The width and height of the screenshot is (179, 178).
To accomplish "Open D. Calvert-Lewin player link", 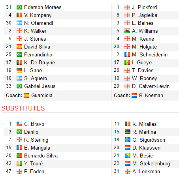I will 151,86.
